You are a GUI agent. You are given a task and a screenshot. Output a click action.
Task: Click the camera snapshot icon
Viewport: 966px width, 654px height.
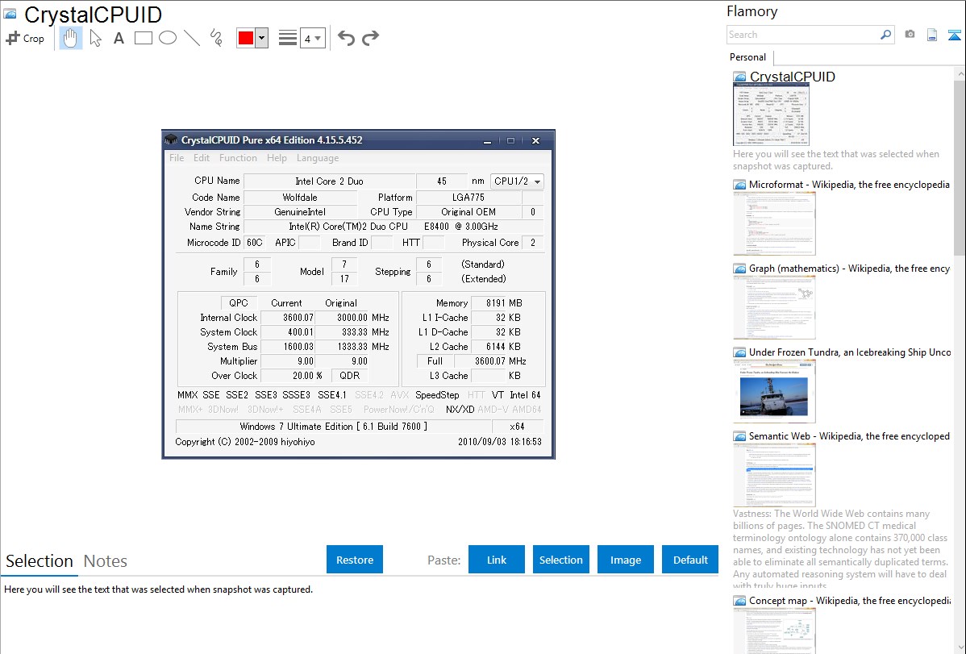[x=910, y=35]
